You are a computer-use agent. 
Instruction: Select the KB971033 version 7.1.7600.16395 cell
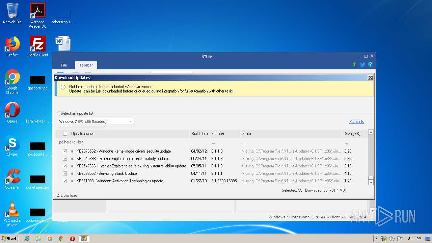(x=224, y=181)
